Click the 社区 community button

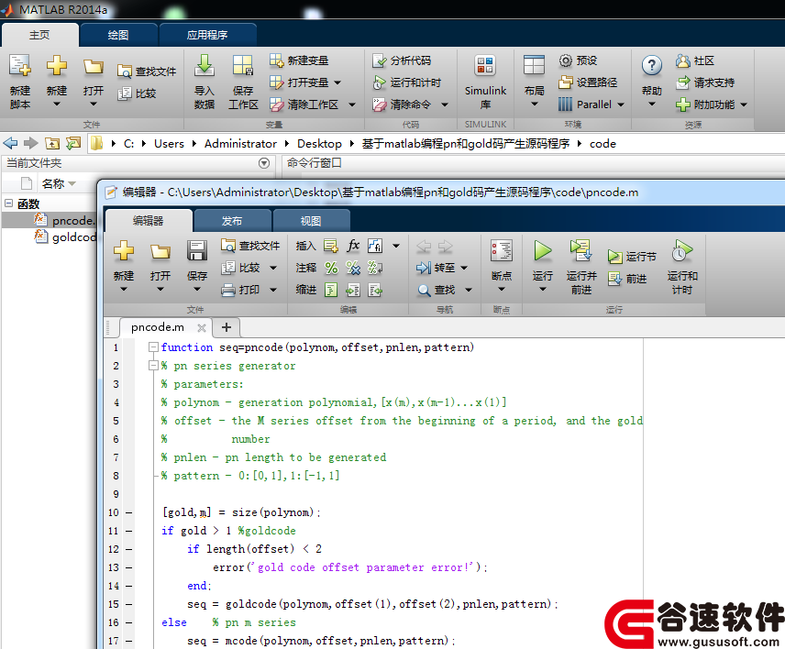(x=695, y=60)
